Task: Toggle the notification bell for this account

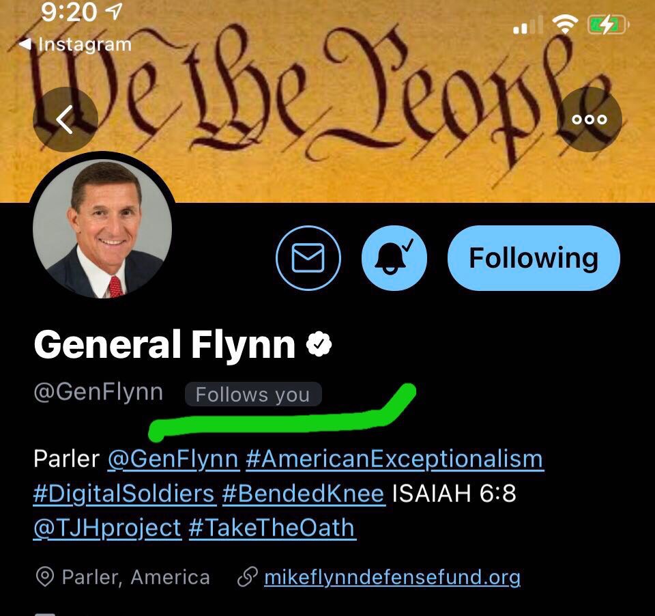Action: [x=394, y=258]
